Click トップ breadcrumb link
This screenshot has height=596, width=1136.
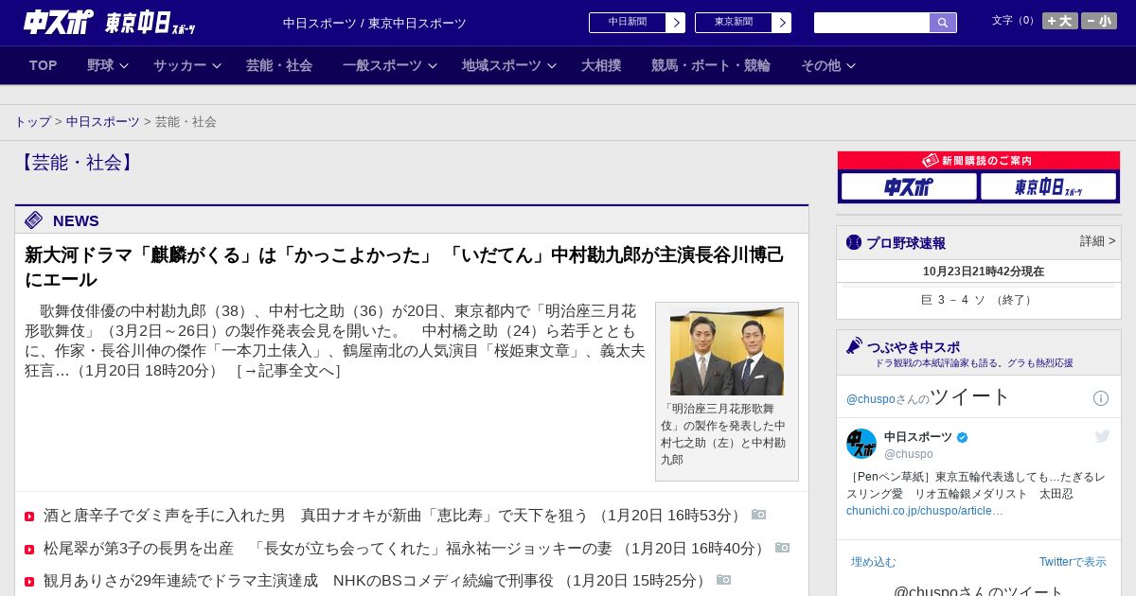32,122
